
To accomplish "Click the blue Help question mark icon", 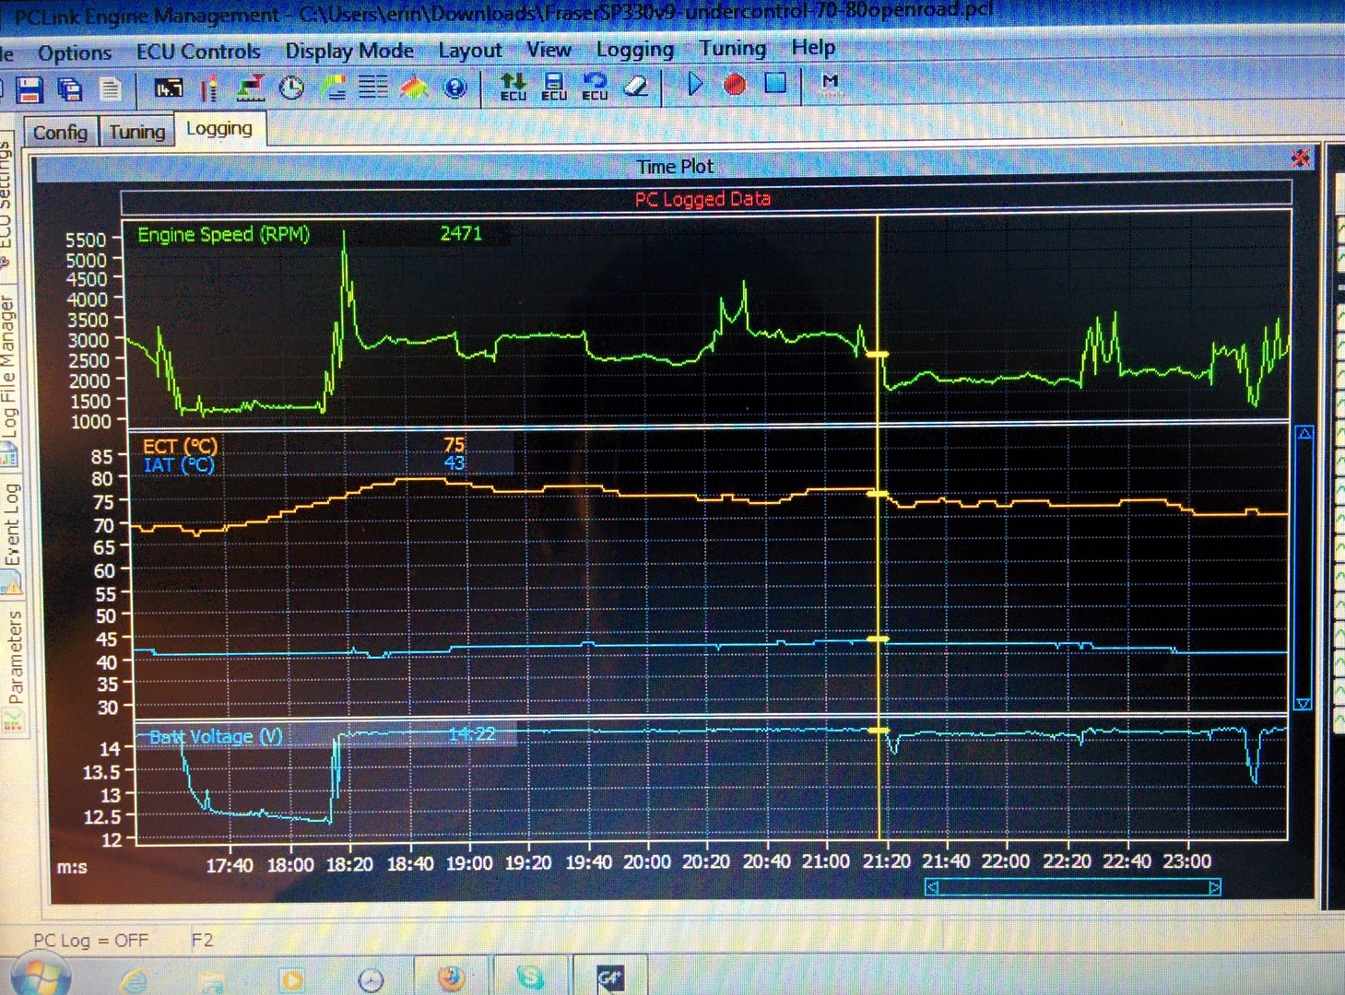I will pos(455,88).
